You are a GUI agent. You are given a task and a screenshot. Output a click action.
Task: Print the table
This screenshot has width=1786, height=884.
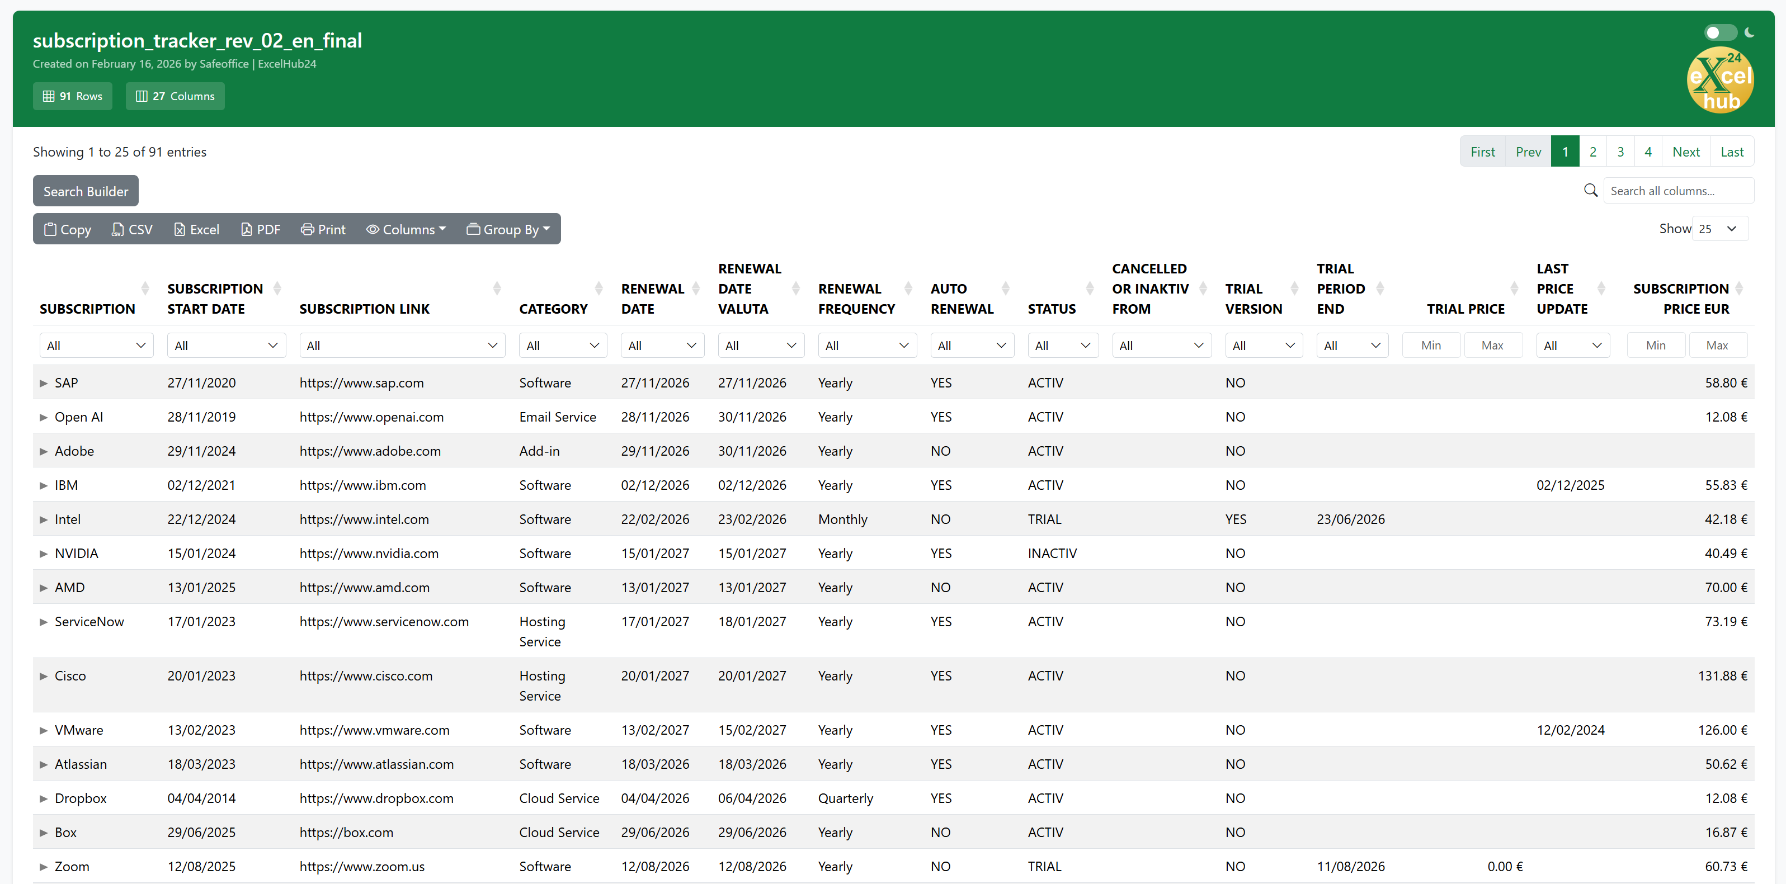click(323, 229)
